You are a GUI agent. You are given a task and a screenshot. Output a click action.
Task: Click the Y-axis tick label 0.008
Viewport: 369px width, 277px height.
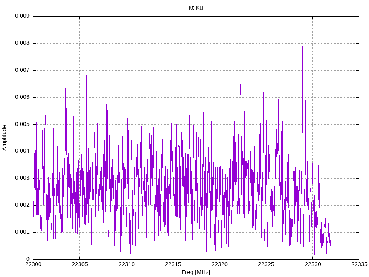pyautogui.click(x=22, y=43)
